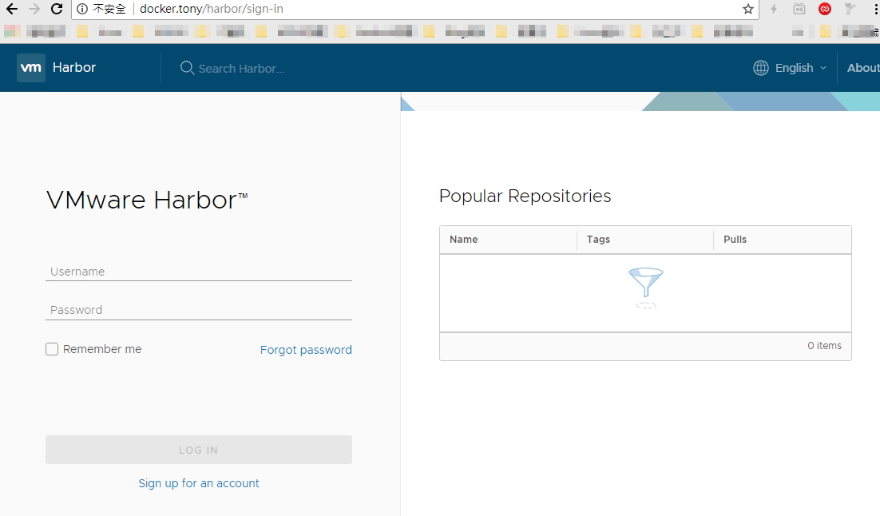Click the '0 items' table footer text
Screen dimensions: 880x516
[x=824, y=345]
